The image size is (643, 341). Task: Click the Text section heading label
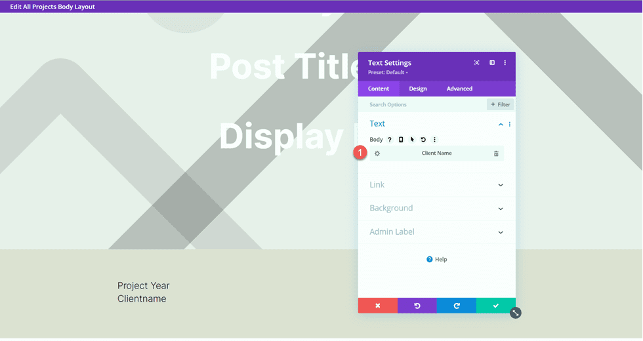point(377,124)
